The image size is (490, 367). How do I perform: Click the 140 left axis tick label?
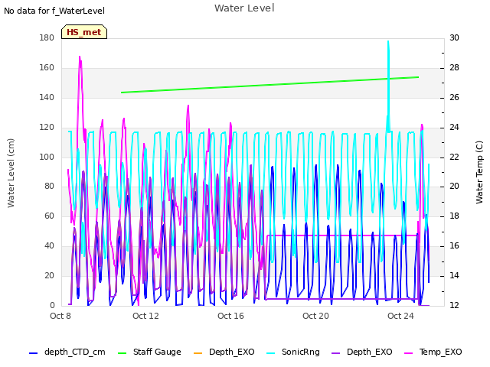47,97
